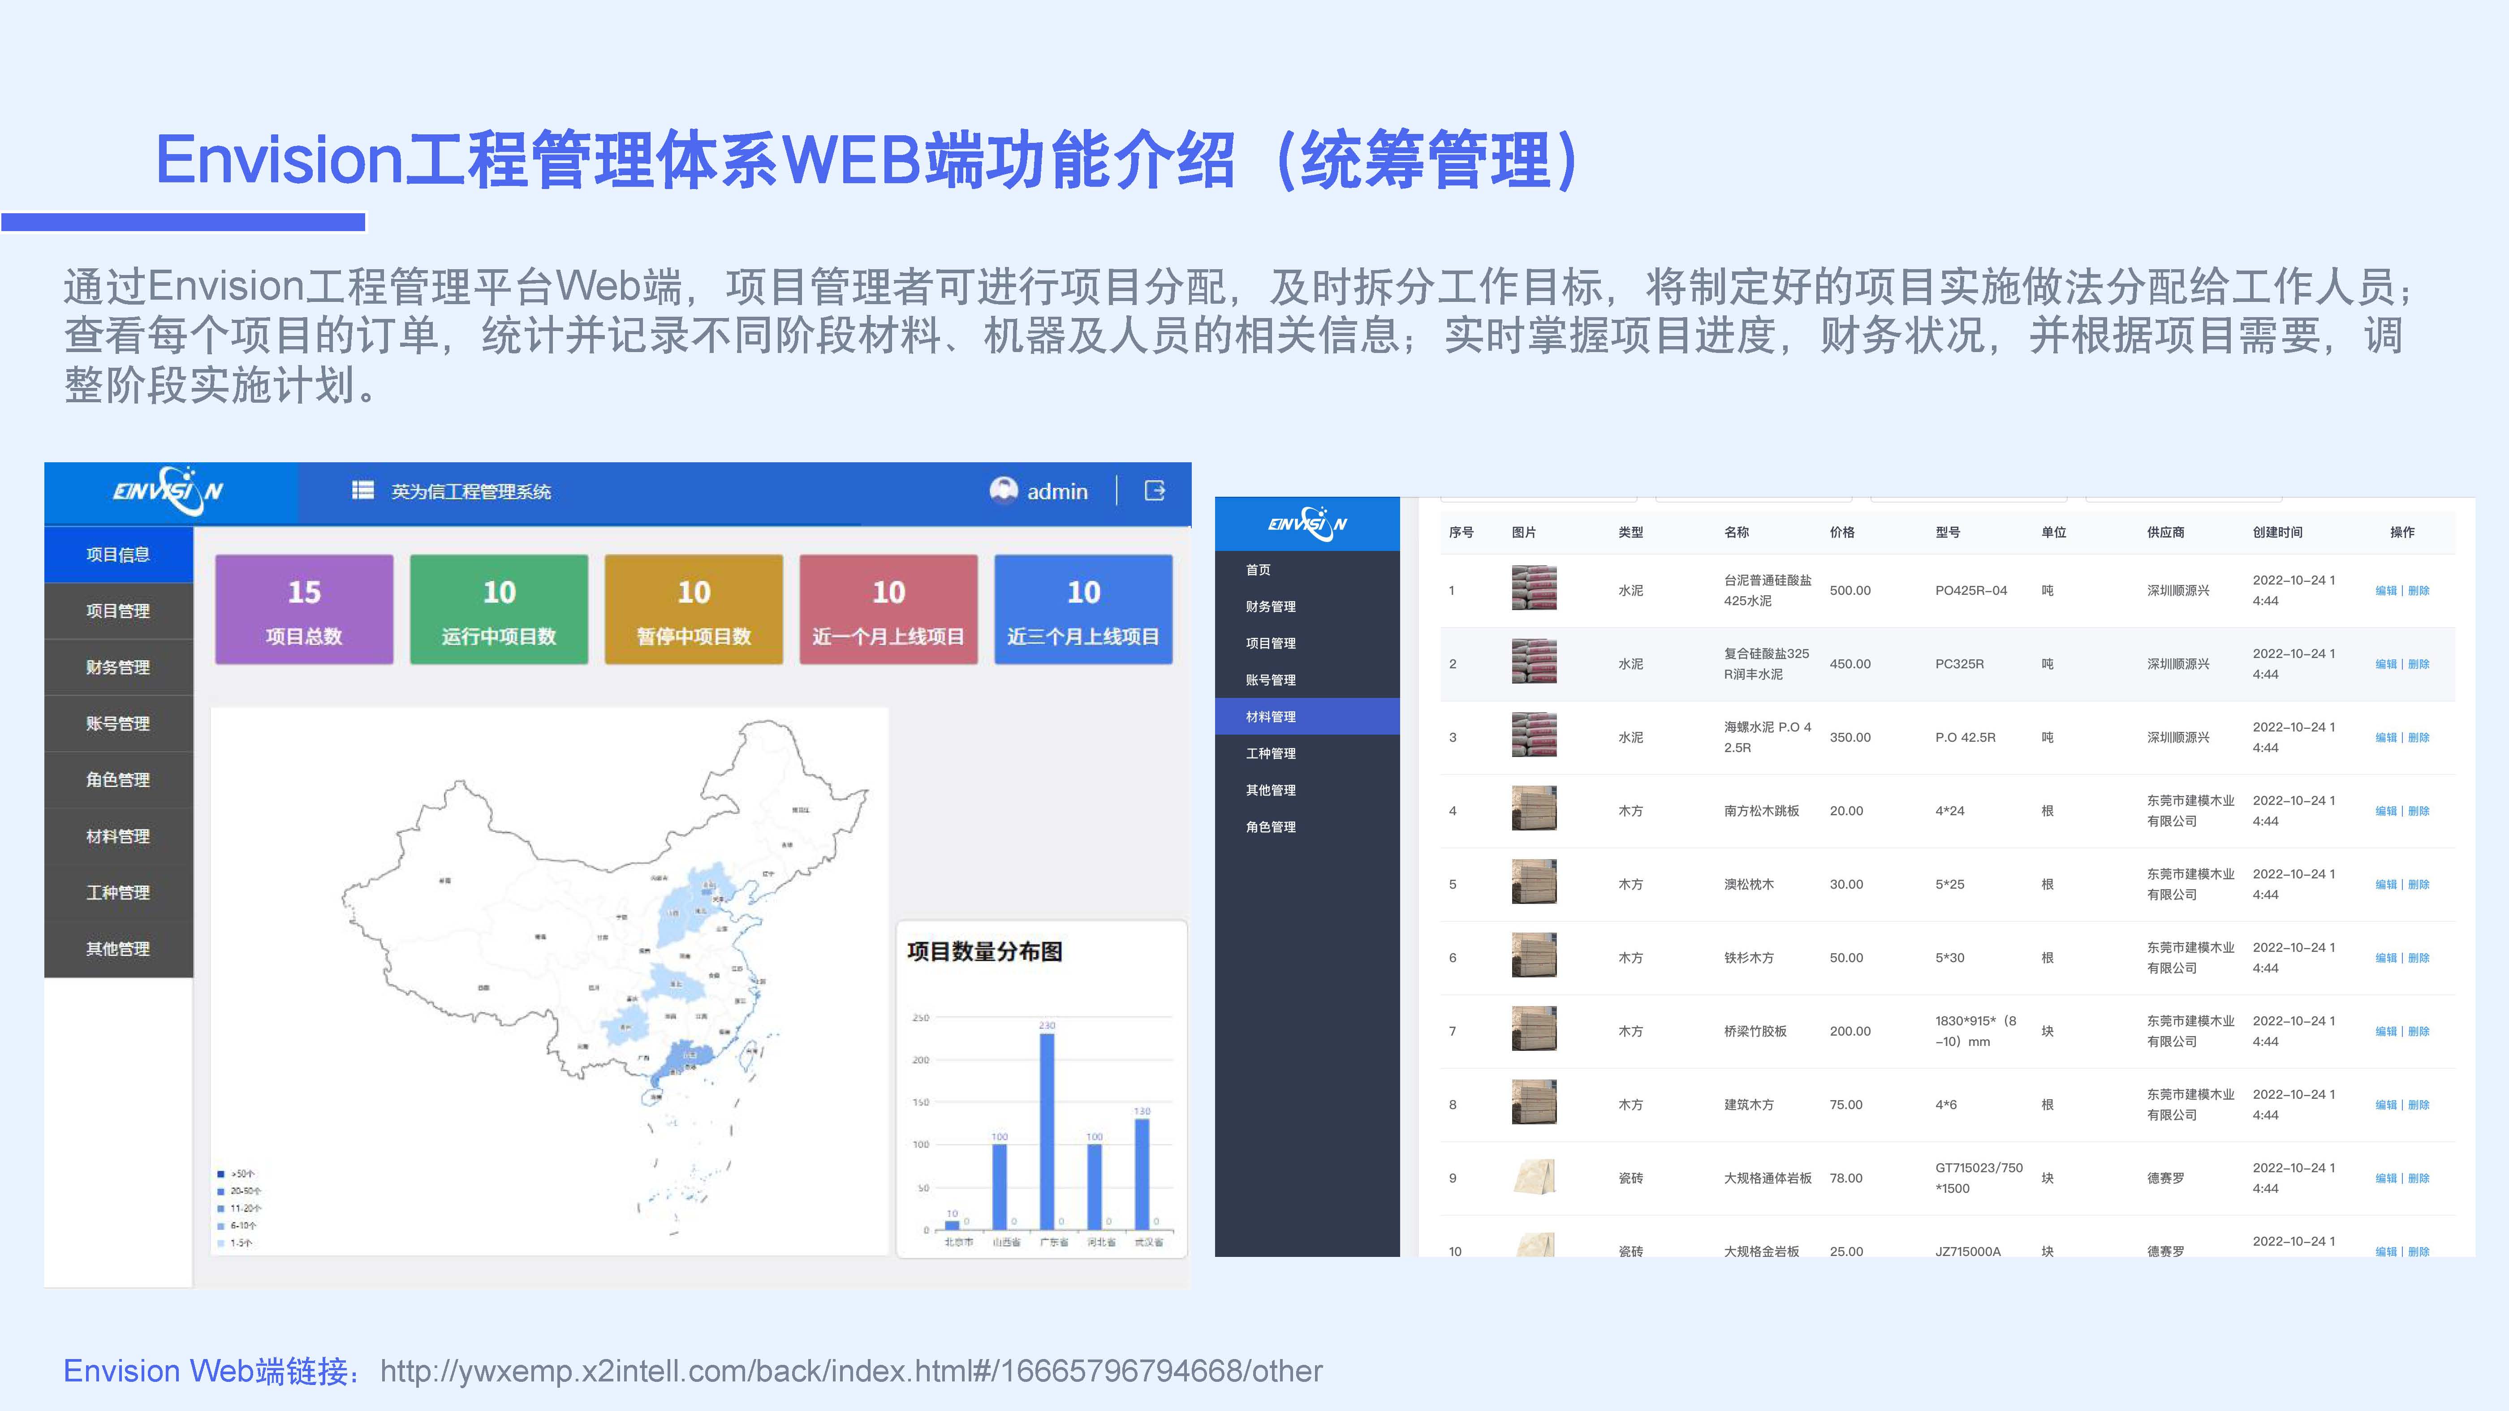Click the 11-20个 legend swatch

[x=221, y=1209]
